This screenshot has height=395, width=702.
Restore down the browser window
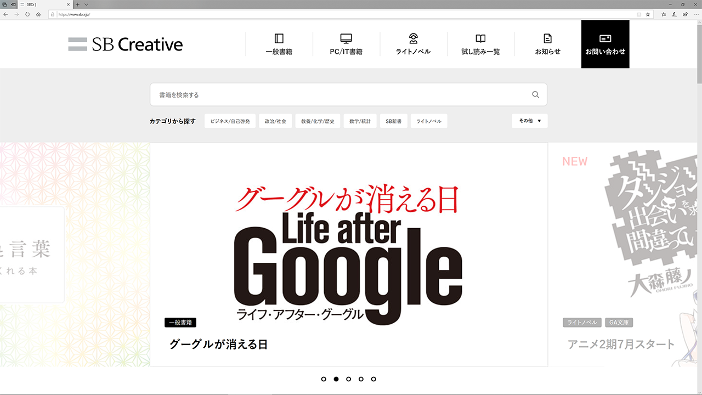pos(683,4)
